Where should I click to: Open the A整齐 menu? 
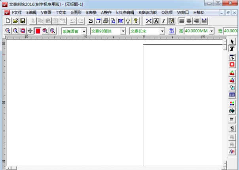(x=106, y=13)
